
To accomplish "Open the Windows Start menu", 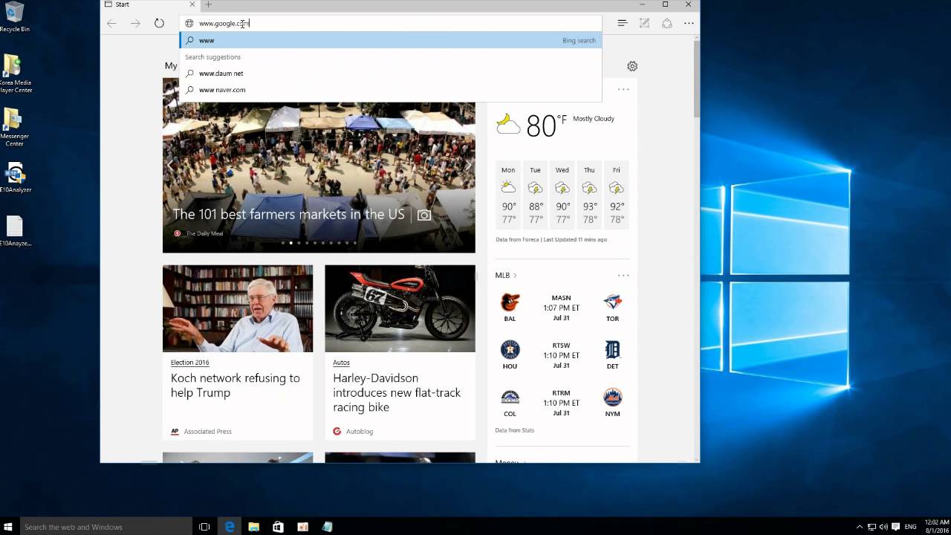I will (x=10, y=527).
